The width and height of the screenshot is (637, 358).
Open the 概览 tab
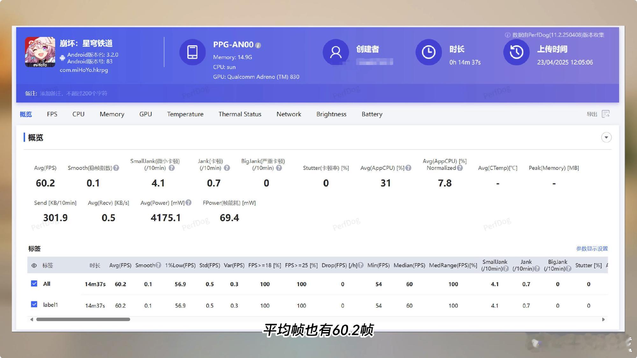click(x=26, y=114)
